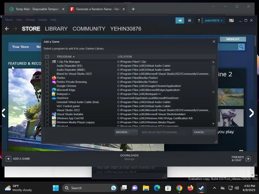Click the Windows Media Player Legacy icon
259x194 pixels.
54,122
